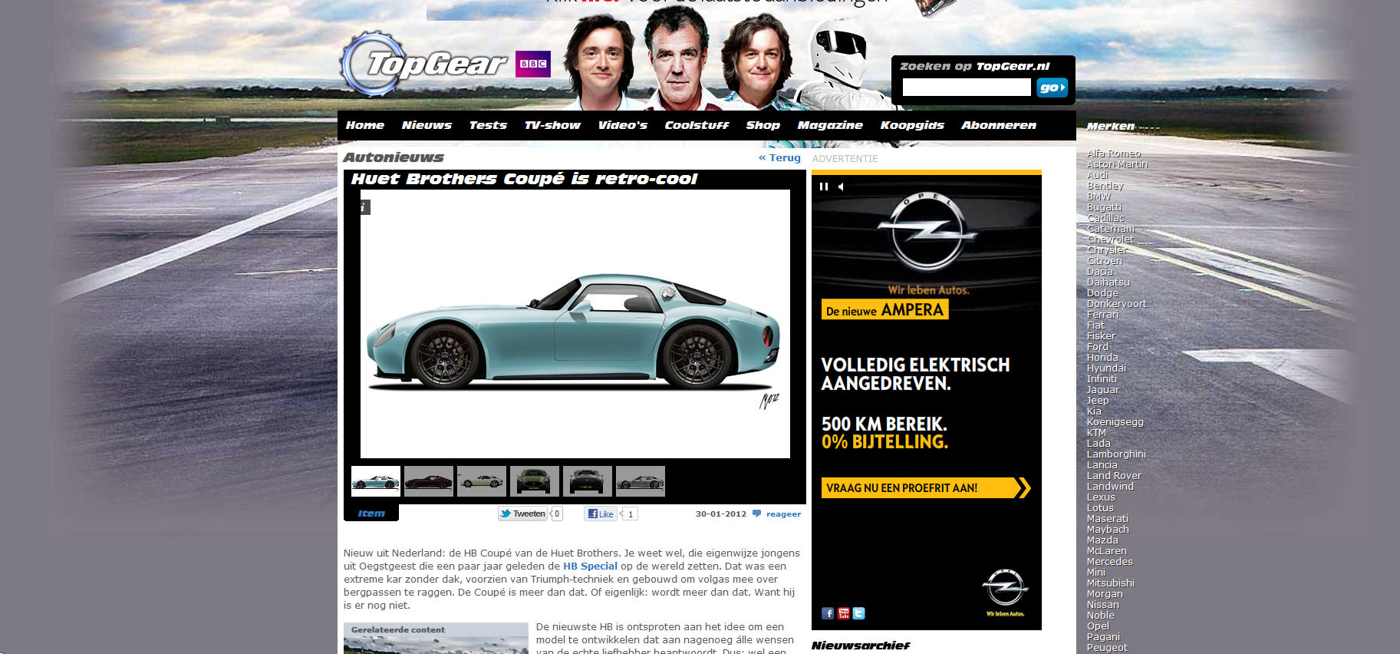Open the Opel ad Facebook icon

[x=828, y=613]
